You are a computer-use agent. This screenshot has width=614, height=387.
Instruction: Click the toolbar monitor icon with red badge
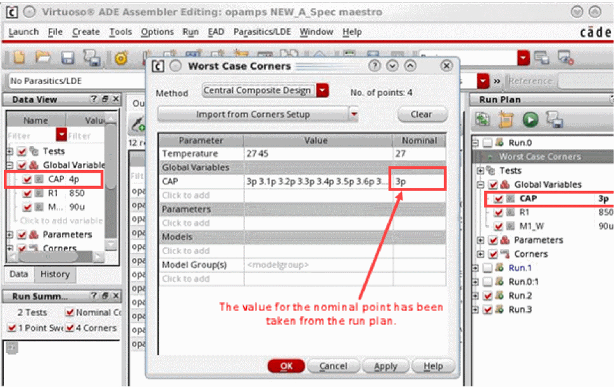(x=566, y=58)
